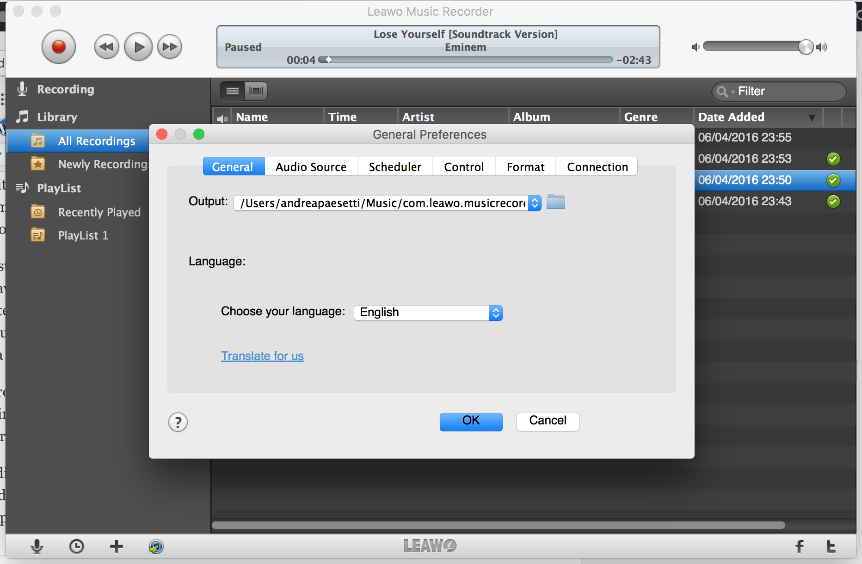Open the Translate for us link
Viewport: 862px width, 564px height.
point(262,356)
